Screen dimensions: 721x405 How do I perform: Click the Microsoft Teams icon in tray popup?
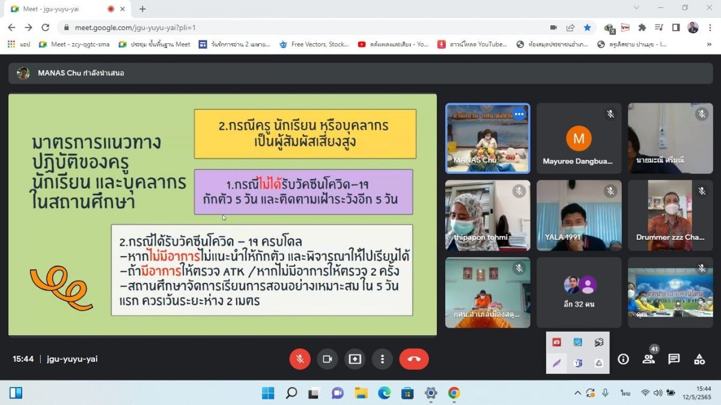coord(578,363)
